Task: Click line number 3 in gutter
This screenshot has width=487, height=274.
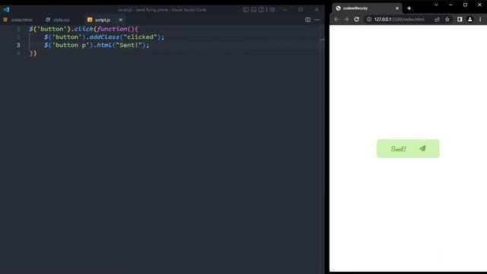Action: click(18, 45)
